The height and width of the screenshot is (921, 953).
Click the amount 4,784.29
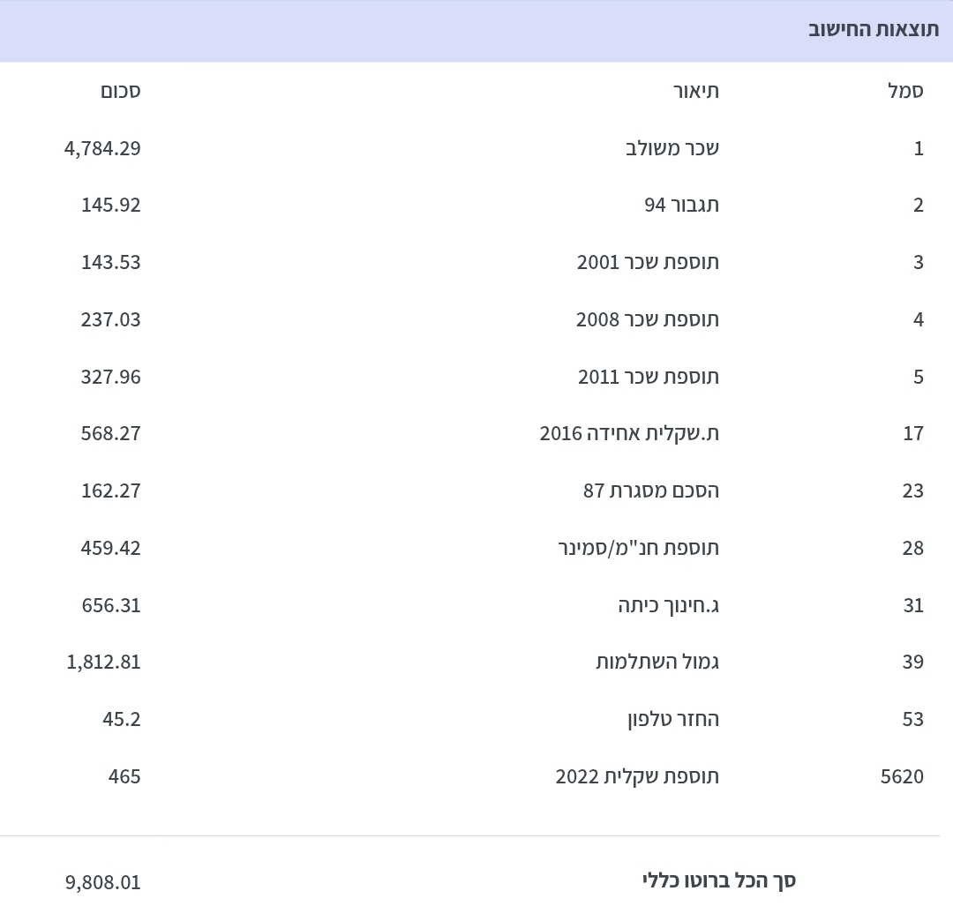click(x=102, y=148)
